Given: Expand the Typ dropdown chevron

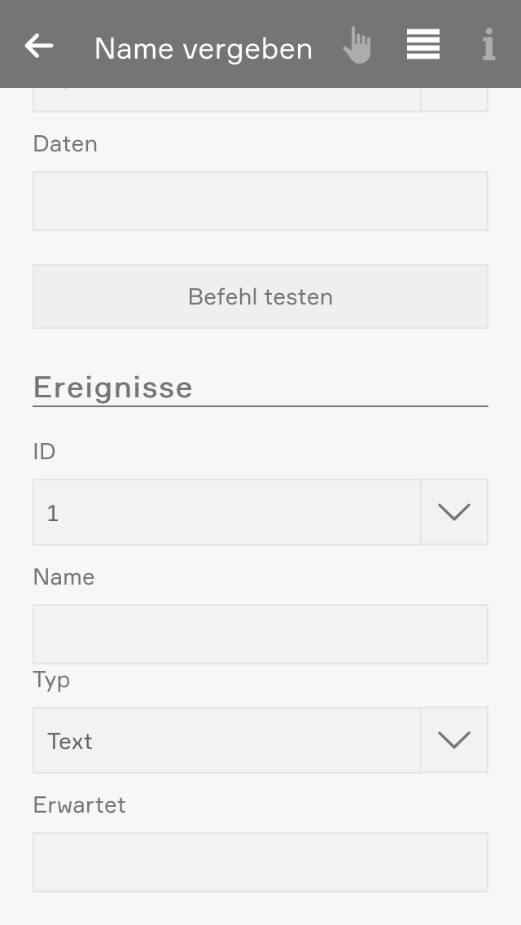Looking at the screenshot, I should [x=454, y=740].
